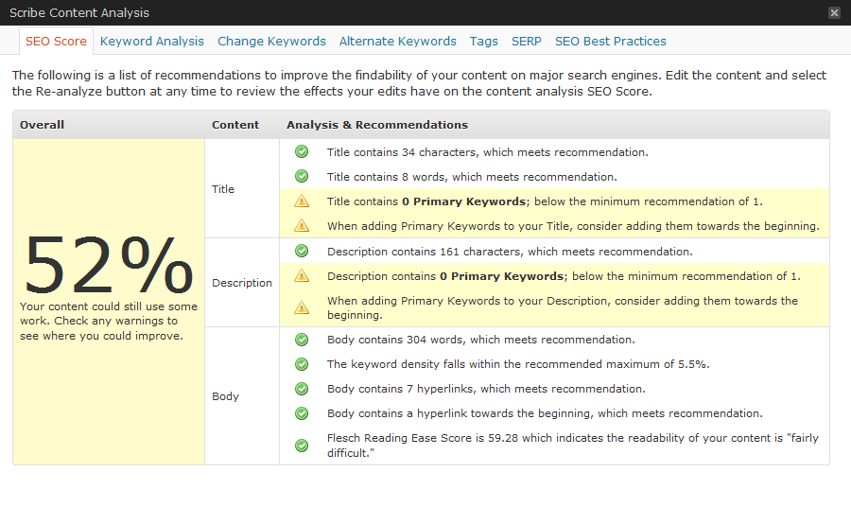The width and height of the screenshot is (851, 525).
Task: Click the Analysis & Recommendations header
Action: (x=377, y=125)
